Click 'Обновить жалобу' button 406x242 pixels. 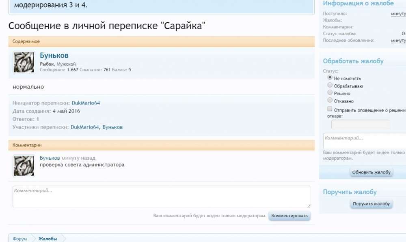click(371, 172)
